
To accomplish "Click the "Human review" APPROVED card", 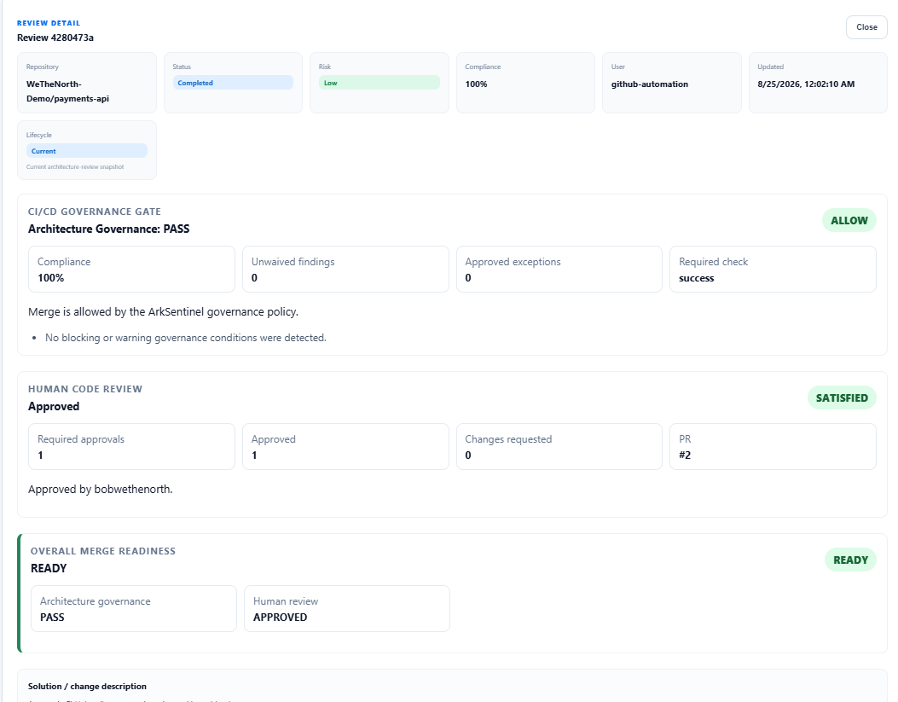I will point(347,609).
